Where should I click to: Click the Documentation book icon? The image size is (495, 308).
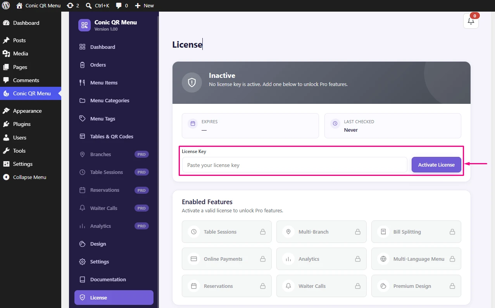82,279
